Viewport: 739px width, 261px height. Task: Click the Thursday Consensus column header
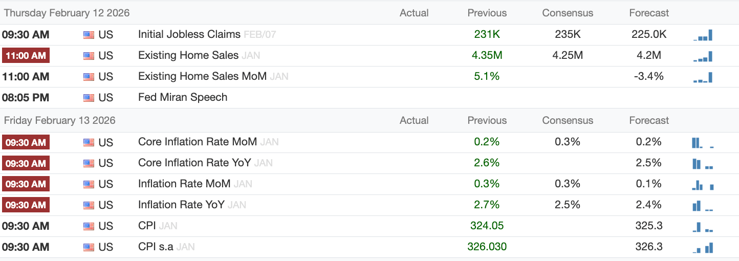[x=568, y=13]
